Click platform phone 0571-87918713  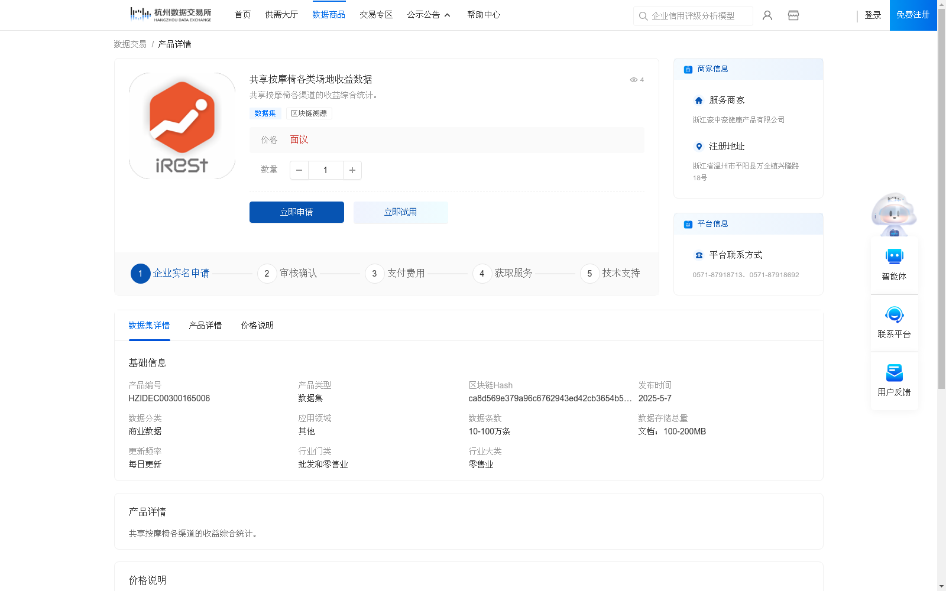[x=718, y=275]
